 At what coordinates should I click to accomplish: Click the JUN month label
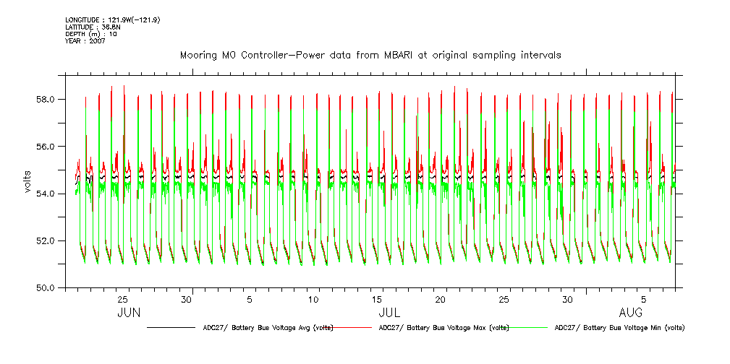[x=129, y=313]
